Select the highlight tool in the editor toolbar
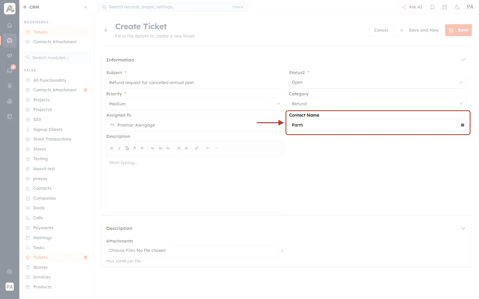Screen dimensions: 479x299 [142, 148]
